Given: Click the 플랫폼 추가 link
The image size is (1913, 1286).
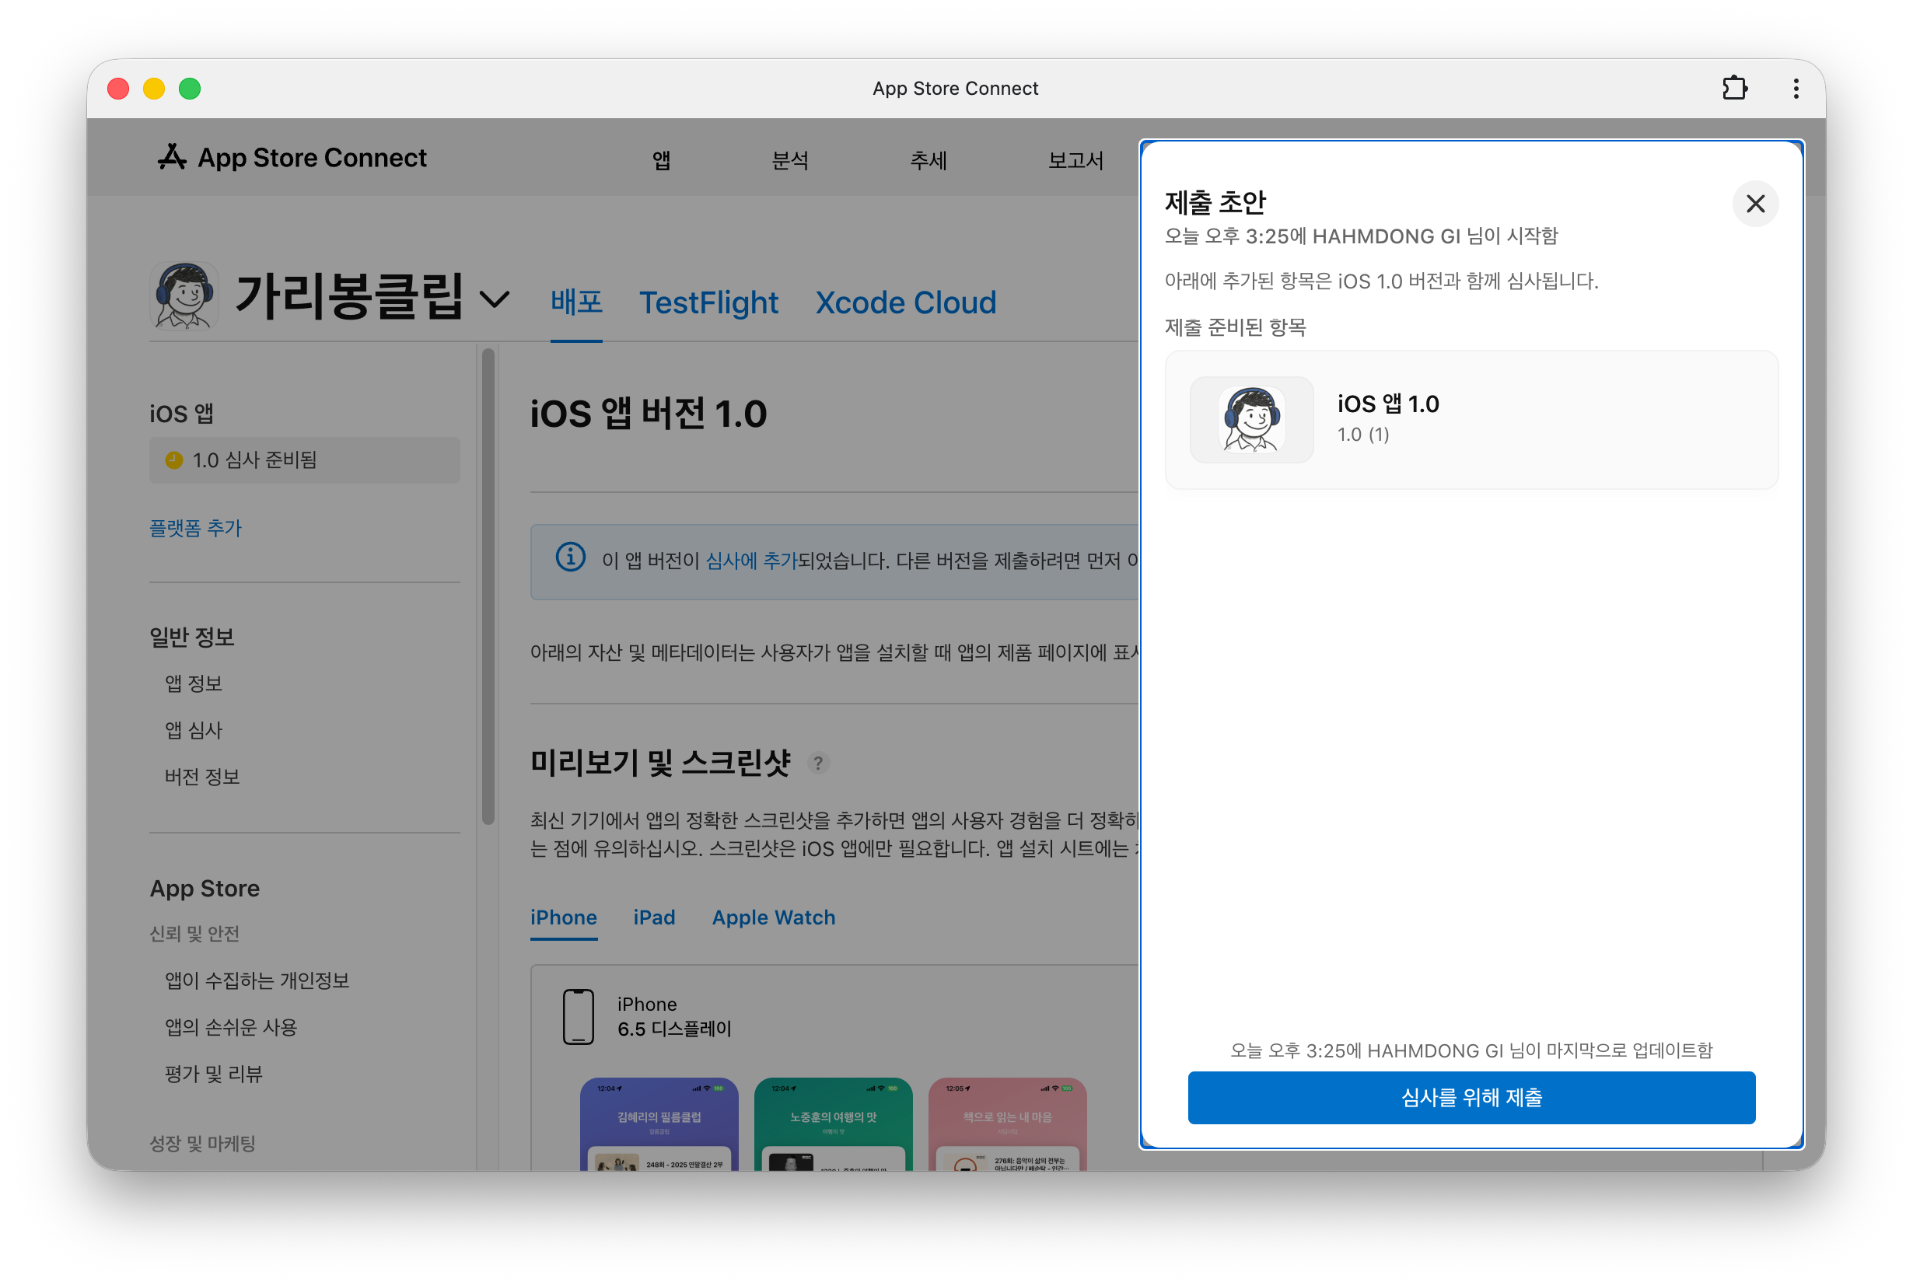Looking at the screenshot, I should 195,528.
